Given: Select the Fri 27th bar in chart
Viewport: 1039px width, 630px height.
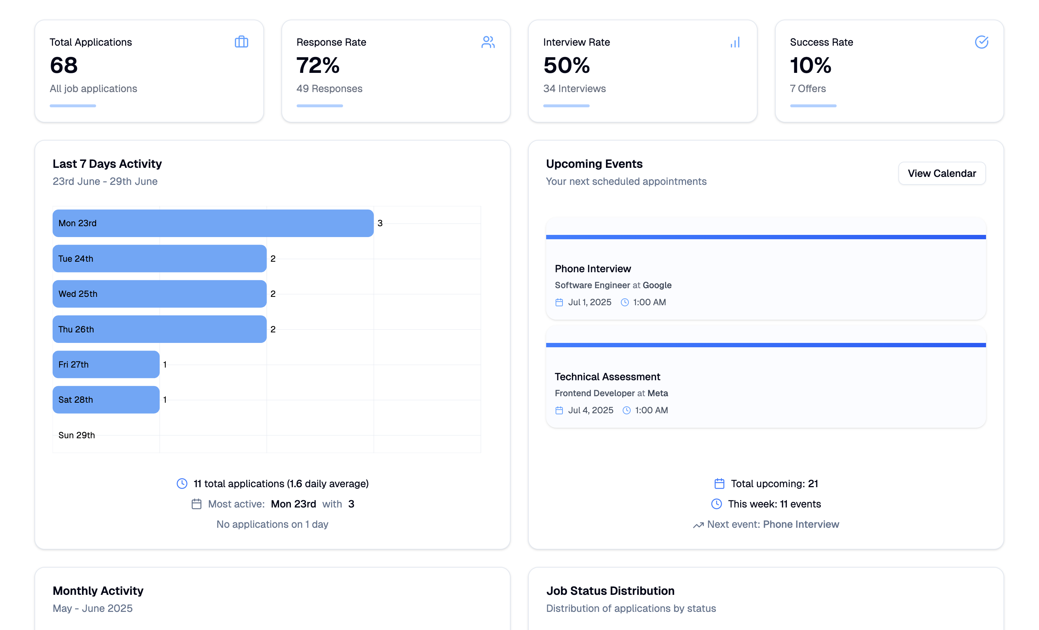Looking at the screenshot, I should point(106,365).
